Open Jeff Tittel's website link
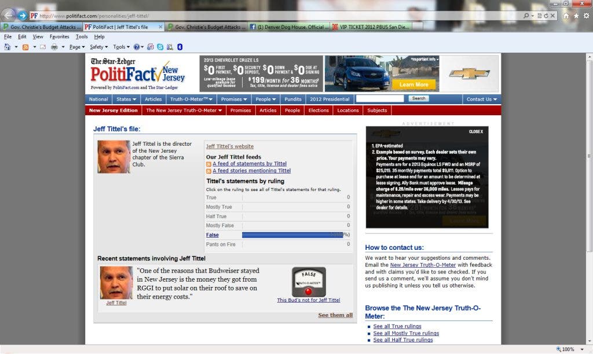 point(230,146)
